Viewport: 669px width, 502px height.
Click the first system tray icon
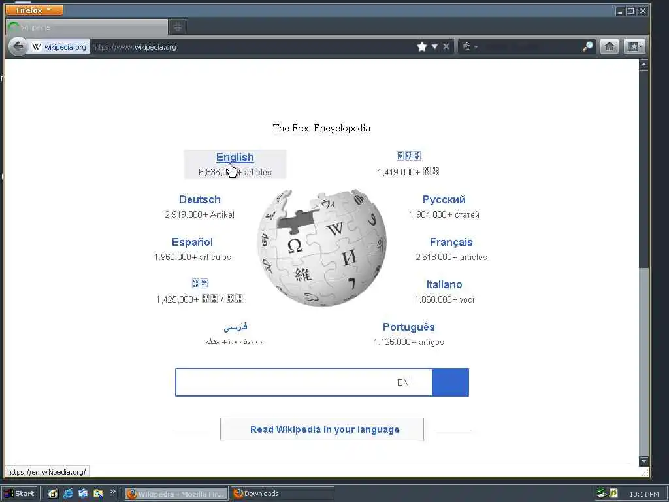point(602,494)
